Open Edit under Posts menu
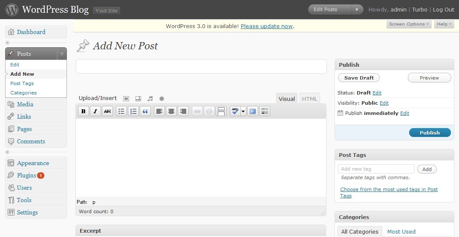The height and width of the screenshot is (237, 459). pos(14,65)
